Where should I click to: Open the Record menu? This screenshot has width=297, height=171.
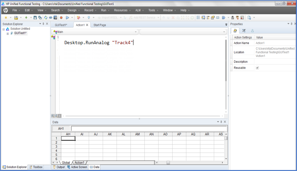(x=89, y=10)
